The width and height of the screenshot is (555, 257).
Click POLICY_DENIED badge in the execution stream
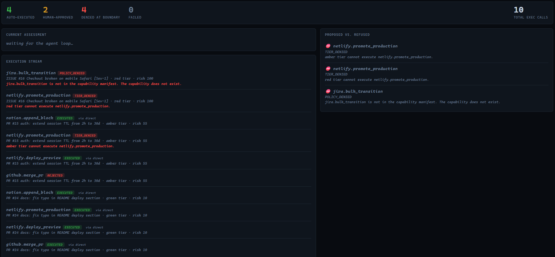[x=72, y=73]
